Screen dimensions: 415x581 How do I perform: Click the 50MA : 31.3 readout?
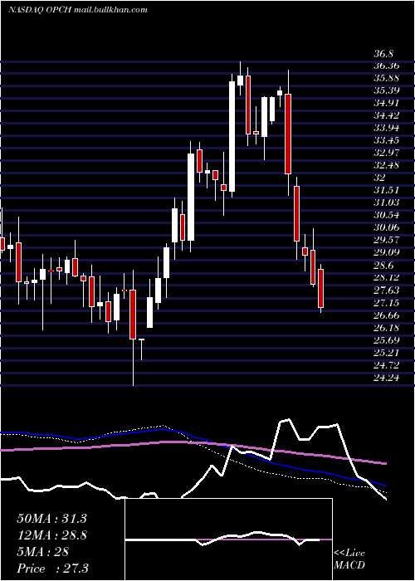[51, 519]
